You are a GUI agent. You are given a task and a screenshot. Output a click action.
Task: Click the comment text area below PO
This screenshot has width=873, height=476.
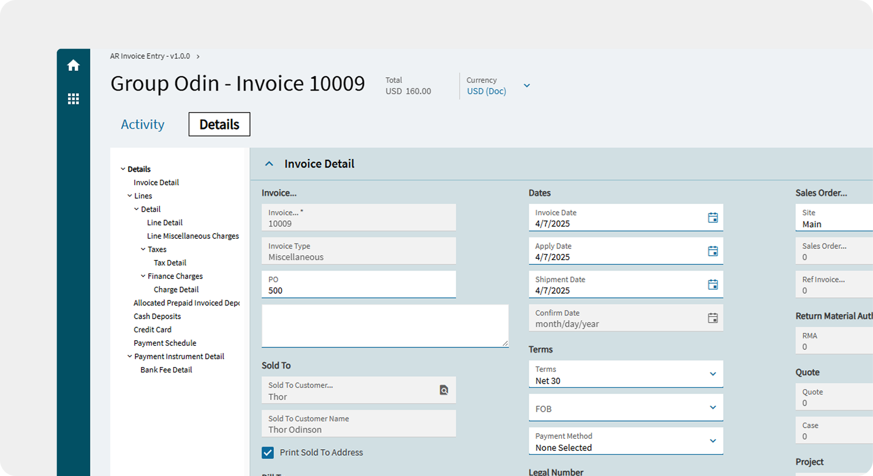tap(385, 326)
